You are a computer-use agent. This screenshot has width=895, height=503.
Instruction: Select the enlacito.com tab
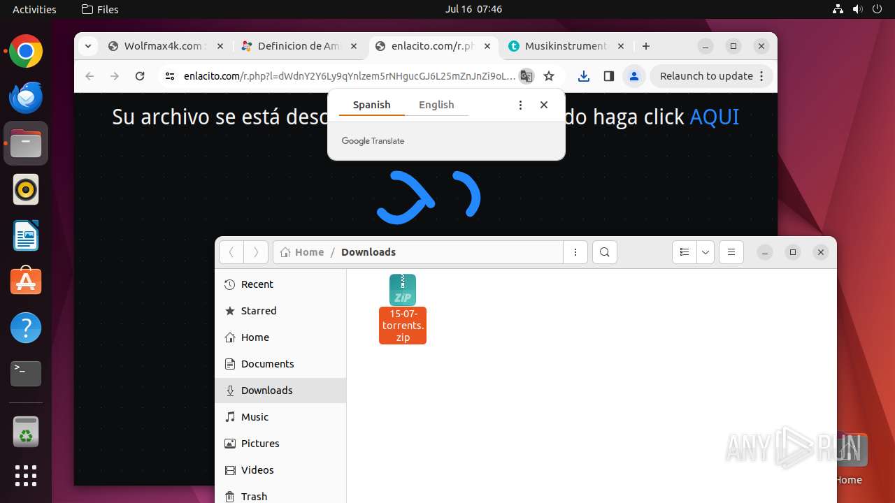point(433,46)
